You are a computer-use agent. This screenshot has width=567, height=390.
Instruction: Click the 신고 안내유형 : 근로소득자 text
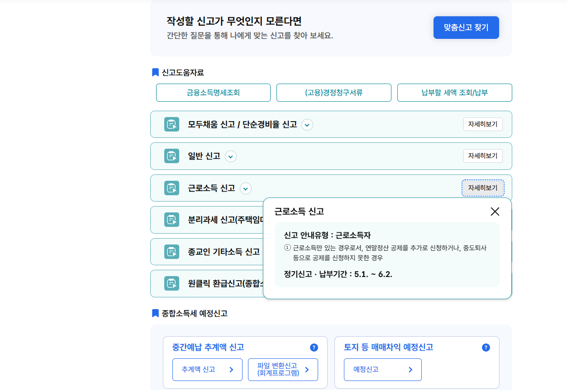[x=327, y=235]
